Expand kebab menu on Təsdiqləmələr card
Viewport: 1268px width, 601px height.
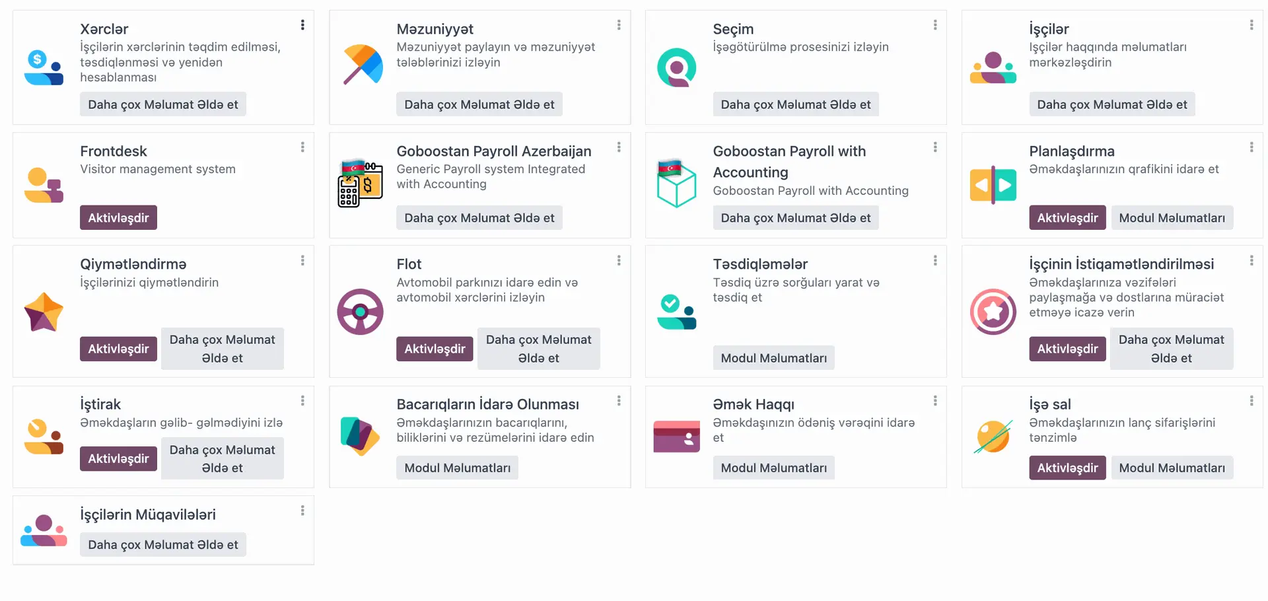coord(935,261)
